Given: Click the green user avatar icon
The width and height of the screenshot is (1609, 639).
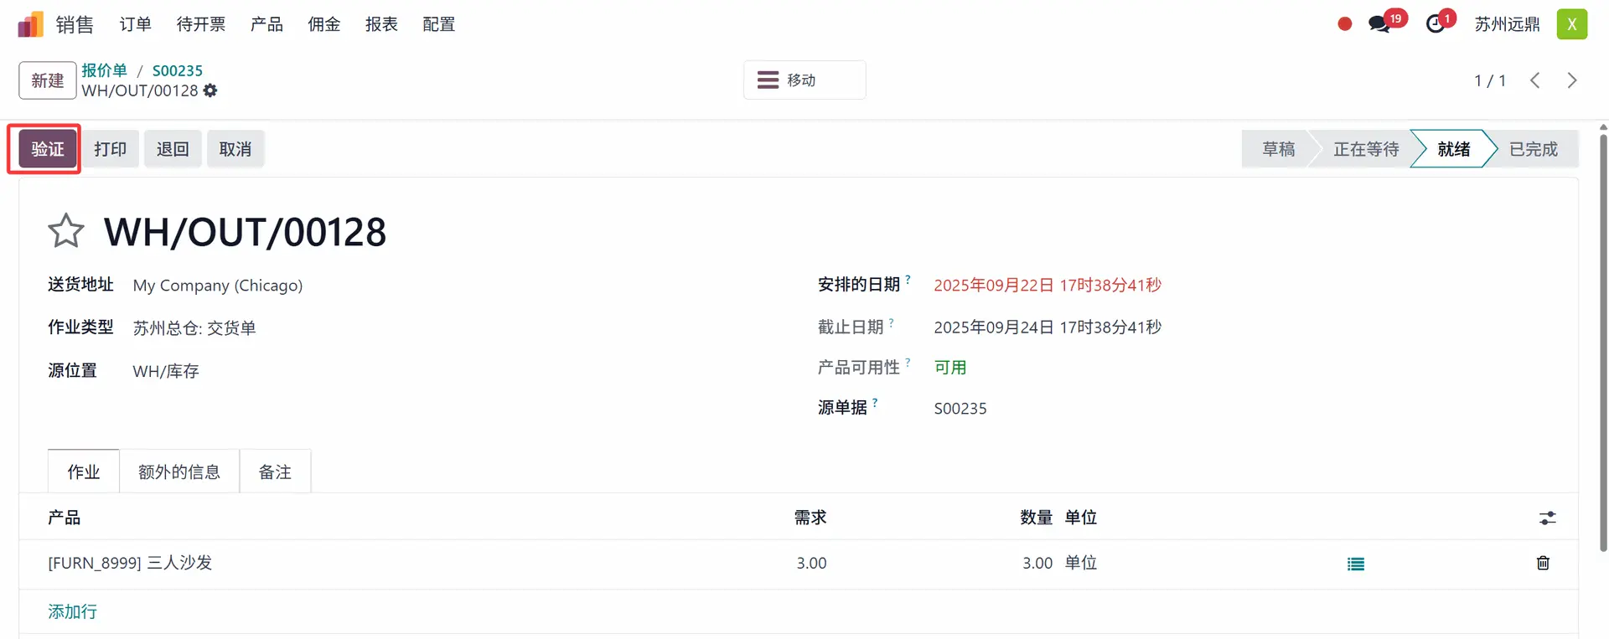Looking at the screenshot, I should [1571, 24].
